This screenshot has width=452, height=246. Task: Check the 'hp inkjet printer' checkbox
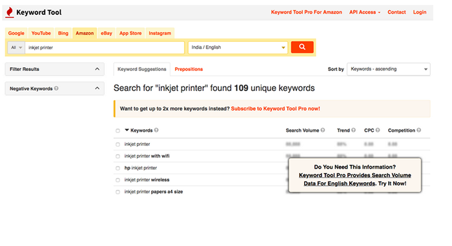click(118, 168)
